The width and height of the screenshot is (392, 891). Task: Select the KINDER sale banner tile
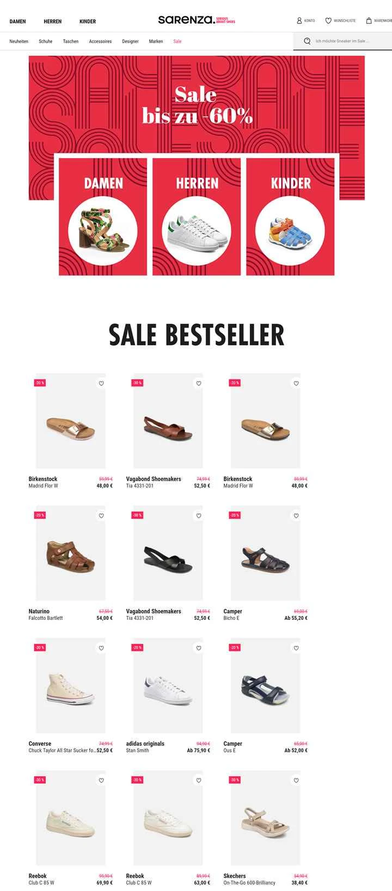(290, 217)
